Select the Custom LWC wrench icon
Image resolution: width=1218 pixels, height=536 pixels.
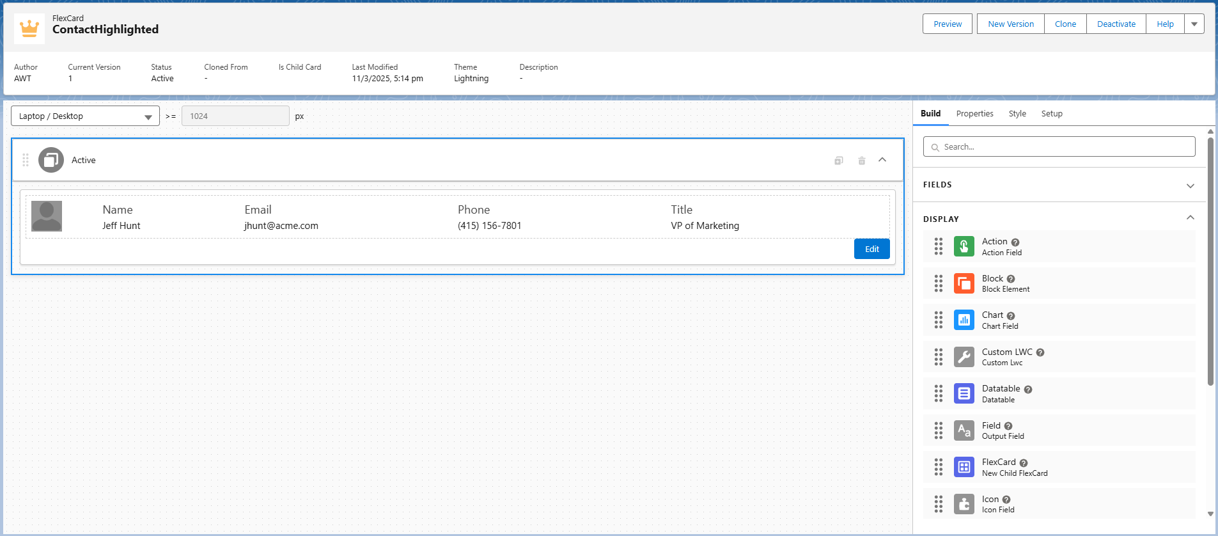[x=964, y=357]
